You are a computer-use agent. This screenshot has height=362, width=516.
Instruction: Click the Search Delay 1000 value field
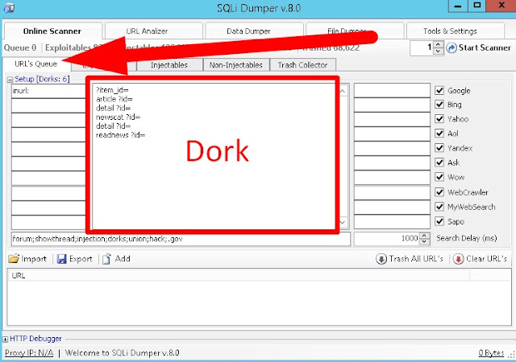click(387, 239)
